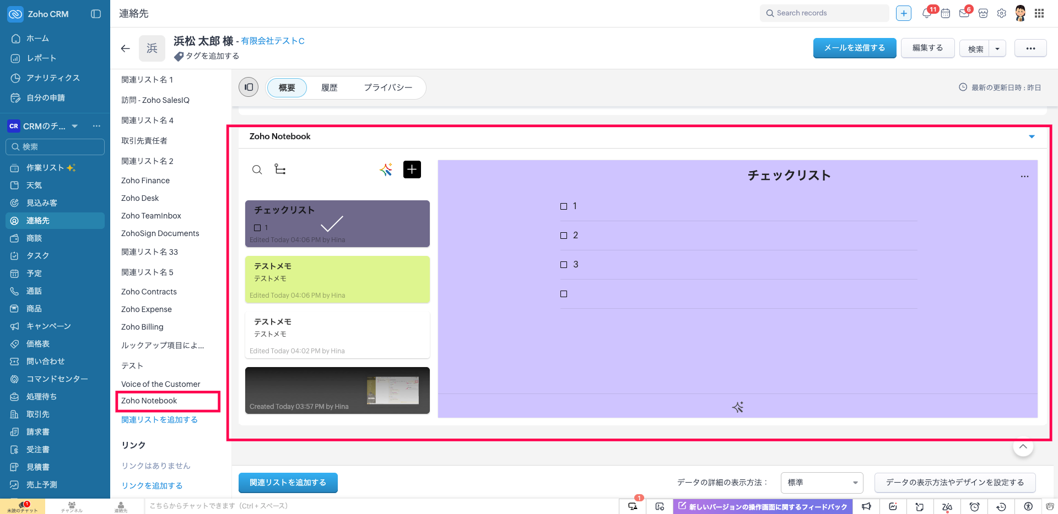
Task: Collapse the Zoho Notebook section arrow
Action: coord(1032,136)
